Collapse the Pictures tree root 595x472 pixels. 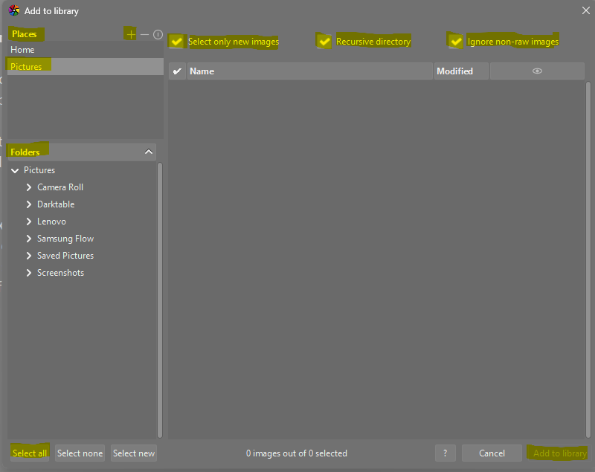(16, 170)
